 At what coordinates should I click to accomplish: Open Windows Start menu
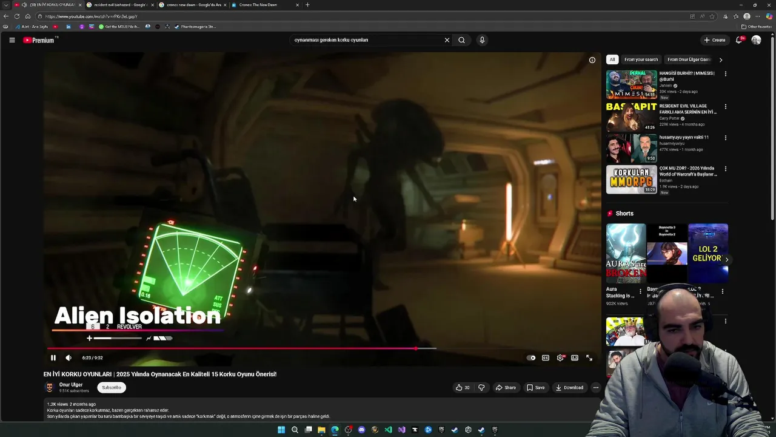(281, 430)
